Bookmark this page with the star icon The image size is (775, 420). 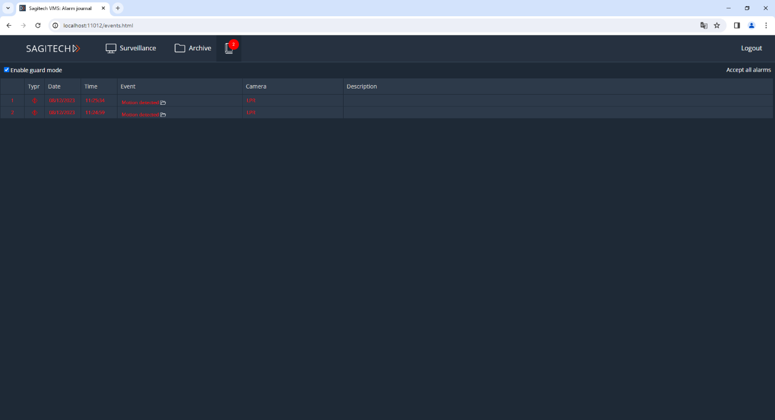[717, 25]
